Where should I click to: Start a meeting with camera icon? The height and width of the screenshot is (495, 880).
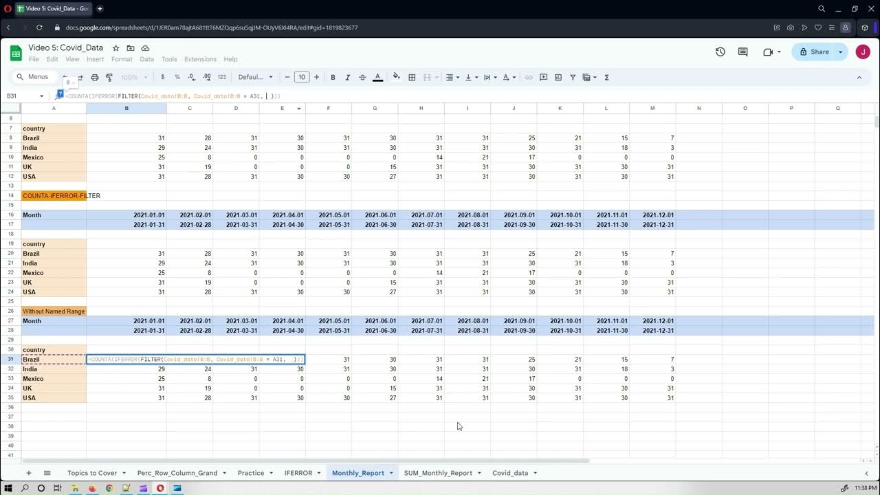click(768, 52)
